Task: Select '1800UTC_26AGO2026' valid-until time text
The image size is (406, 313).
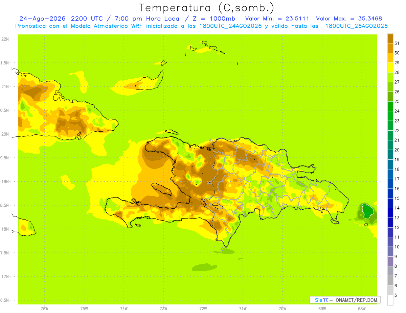Action: click(356, 26)
